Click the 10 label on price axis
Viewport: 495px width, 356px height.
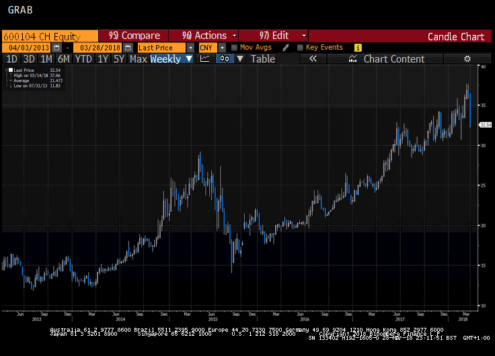tap(484, 306)
